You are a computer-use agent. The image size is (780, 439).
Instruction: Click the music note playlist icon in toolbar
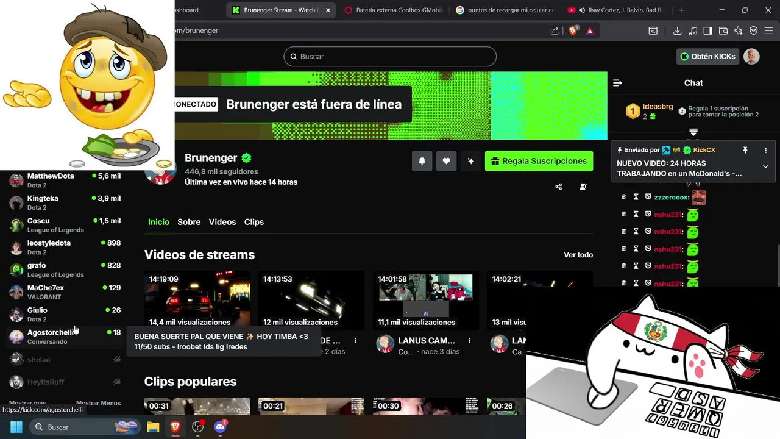click(x=692, y=30)
